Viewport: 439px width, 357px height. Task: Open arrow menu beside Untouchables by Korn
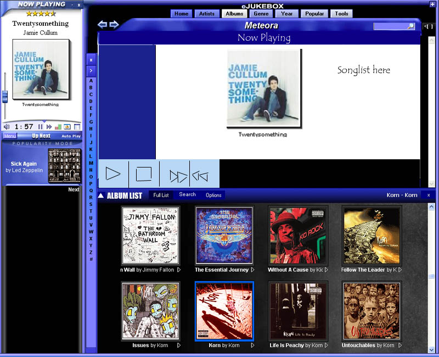click(x=400, y=345)
